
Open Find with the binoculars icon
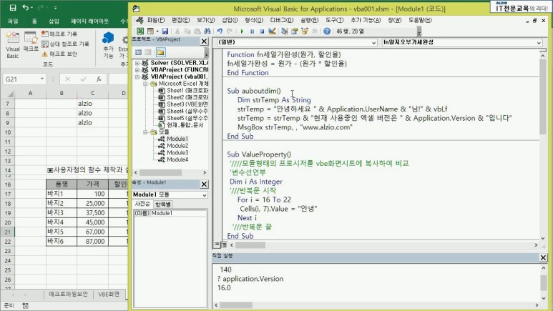tap(207, 31)
